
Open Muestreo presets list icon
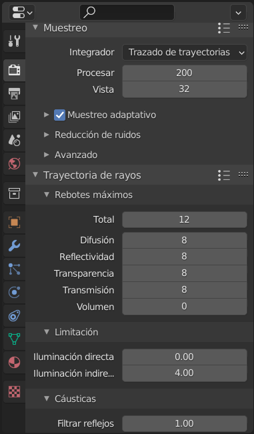point(223,28)
